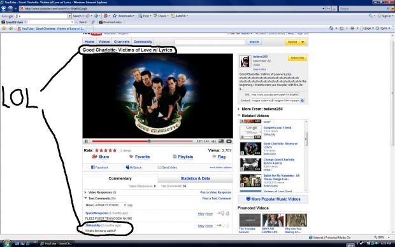Click the video URL field
395x247 pixels.
point(275,95)
